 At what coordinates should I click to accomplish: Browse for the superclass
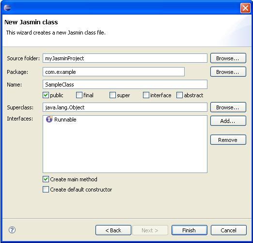pos(228,107)
